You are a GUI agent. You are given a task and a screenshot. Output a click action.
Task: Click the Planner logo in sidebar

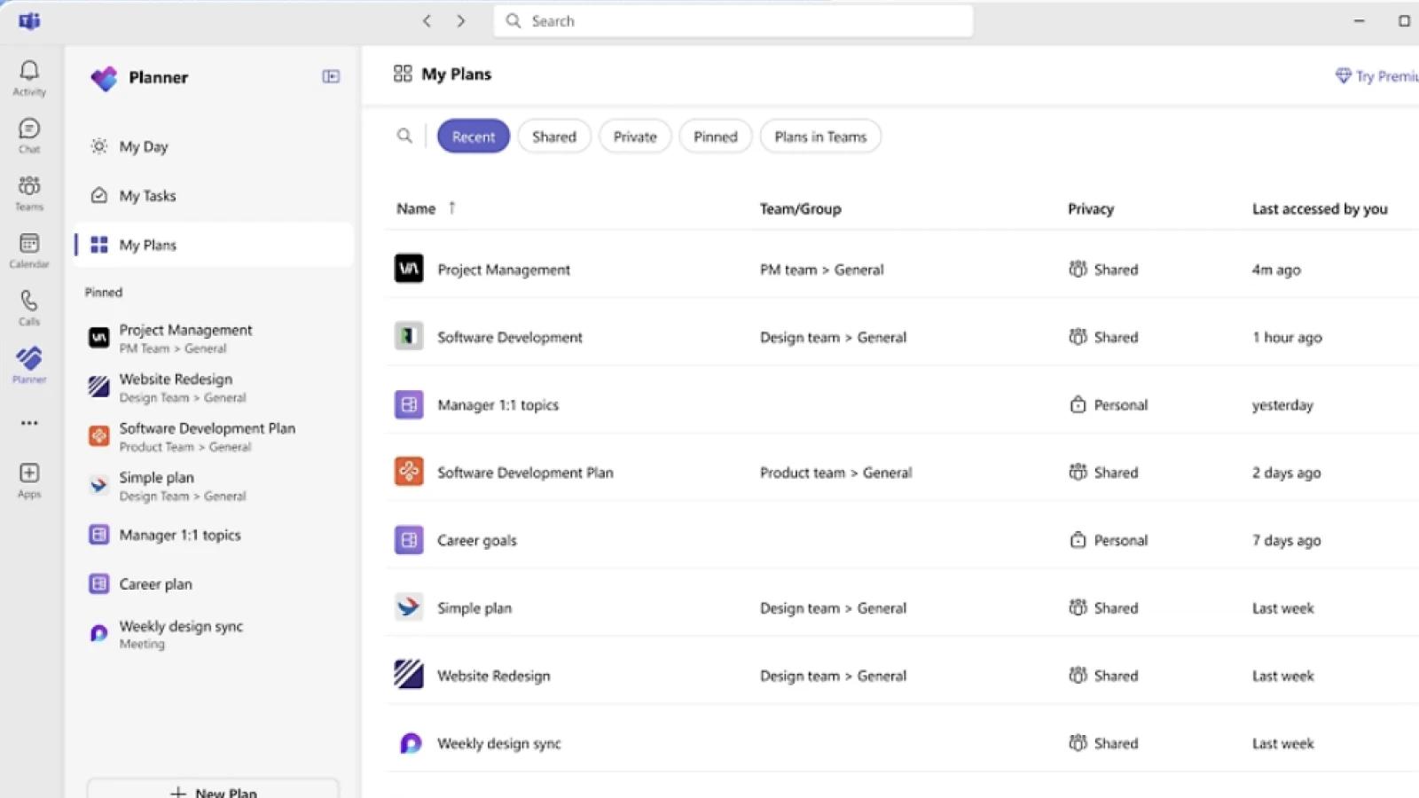104,78
